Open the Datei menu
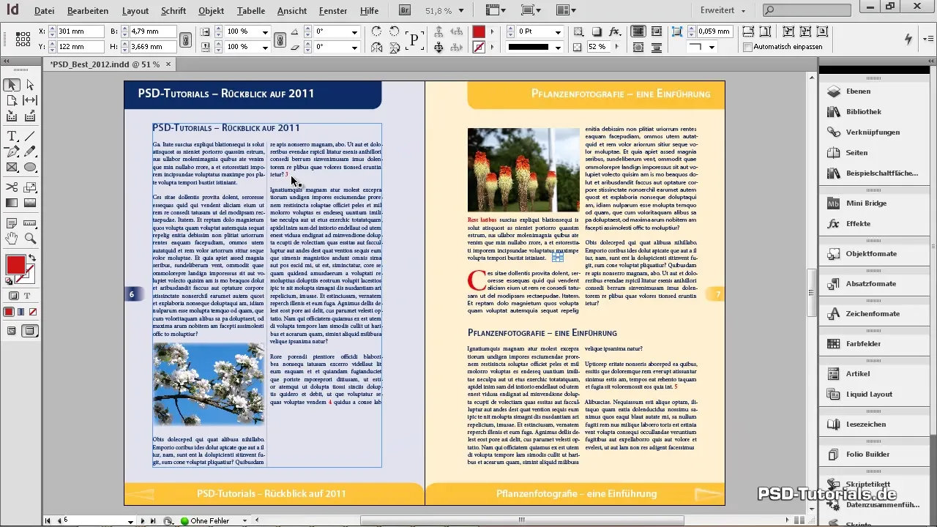The height and width of the screenshot is (527, 937). coord(44,11)
